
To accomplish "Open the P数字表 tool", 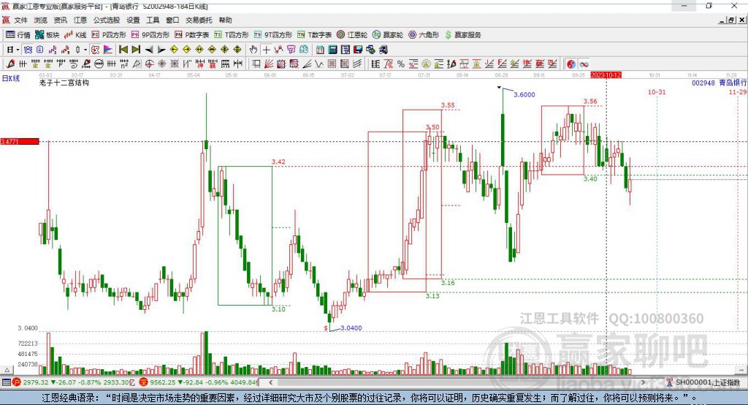I will [192, 35].
